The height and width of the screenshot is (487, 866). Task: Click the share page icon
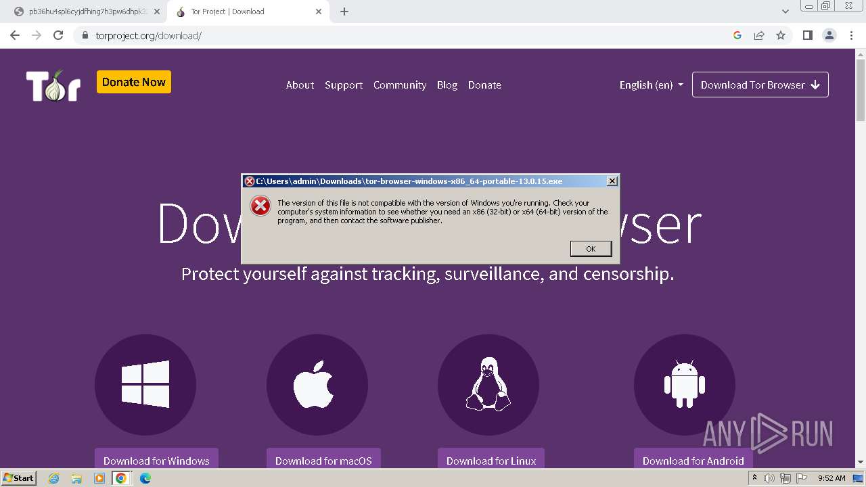click(x=759, y=35)
